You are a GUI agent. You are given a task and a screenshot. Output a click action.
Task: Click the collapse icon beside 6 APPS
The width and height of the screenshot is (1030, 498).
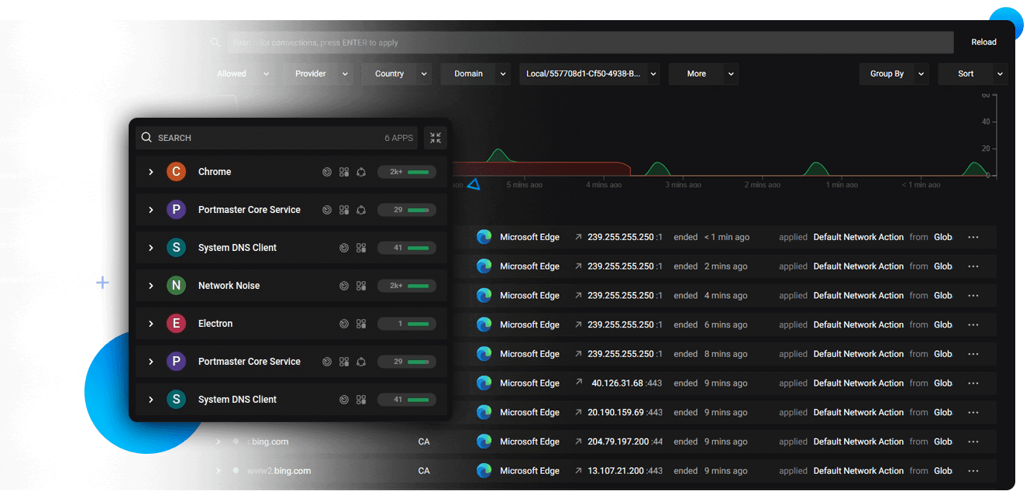(x=436, y=138)
